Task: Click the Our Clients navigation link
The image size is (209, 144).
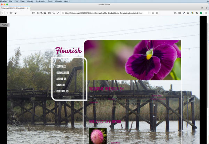Action: (63, 73)
